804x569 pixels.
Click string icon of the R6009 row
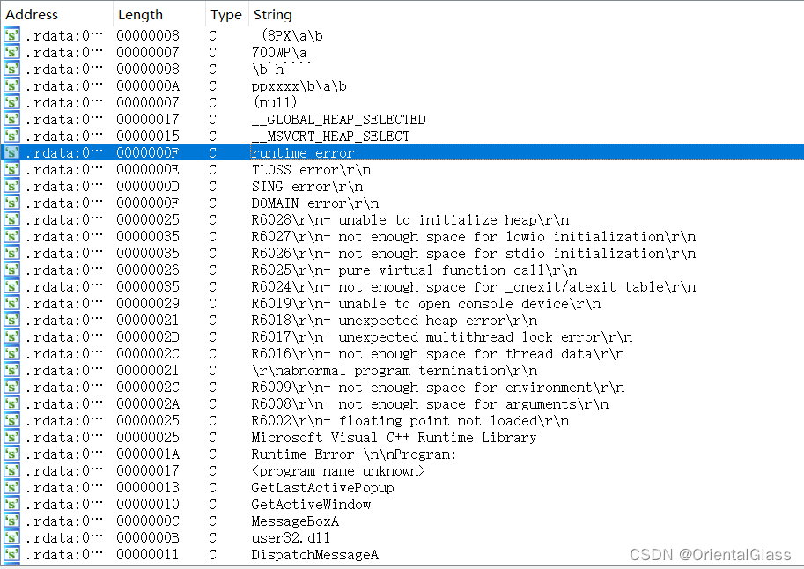point(11,388)
